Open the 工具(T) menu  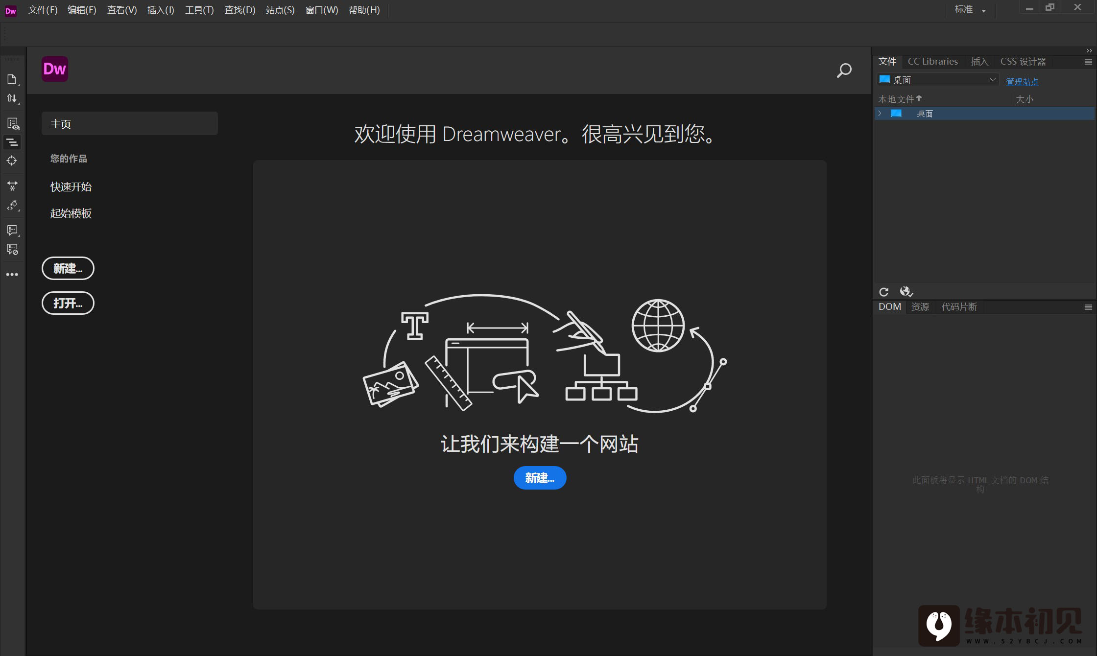[x=199, y=10]
